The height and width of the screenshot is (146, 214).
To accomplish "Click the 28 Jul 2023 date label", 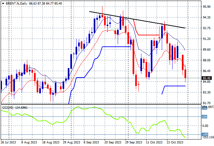I will pos(8,142).
